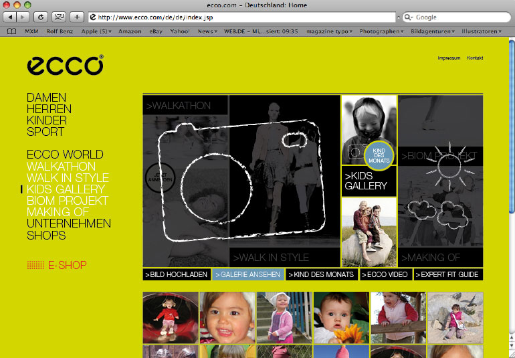Expand the News bookmarks folder
Viewport: 515px width, 358px height.
[207, 31]
